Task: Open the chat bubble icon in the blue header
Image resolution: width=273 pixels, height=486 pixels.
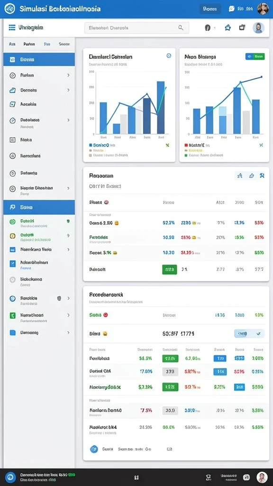Action: tap(231, 9)
